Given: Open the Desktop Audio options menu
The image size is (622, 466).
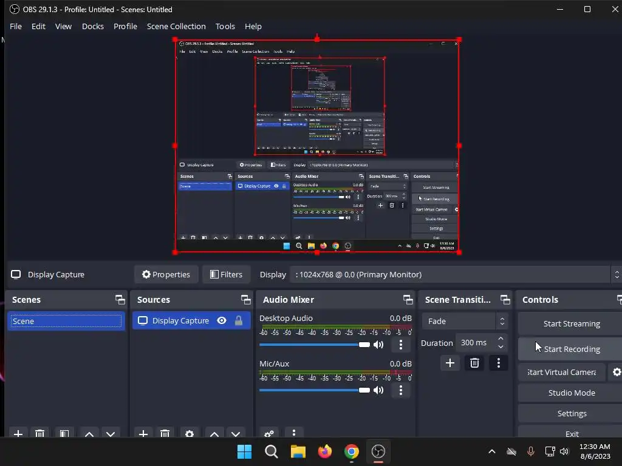Looking at the screenshot, I should click(401, 345).
